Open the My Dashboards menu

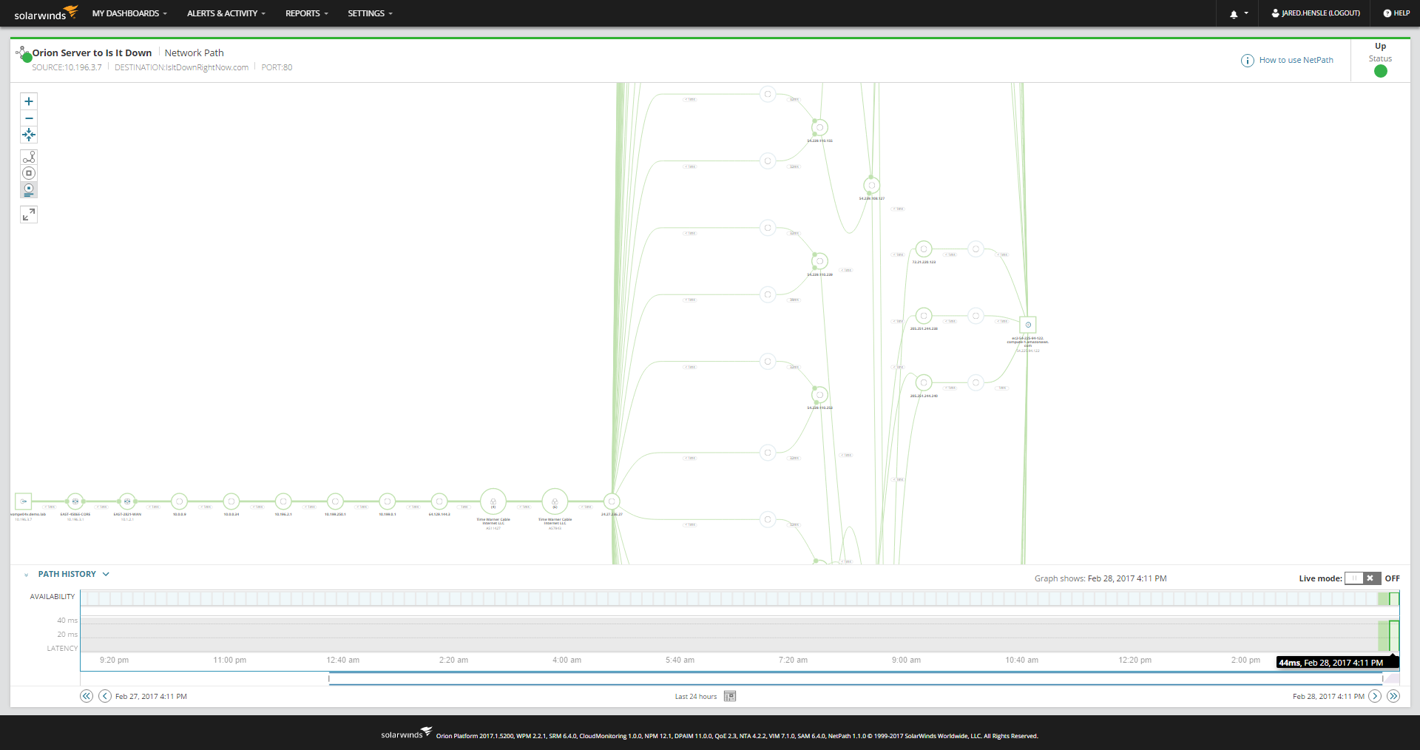pos(129,13)
